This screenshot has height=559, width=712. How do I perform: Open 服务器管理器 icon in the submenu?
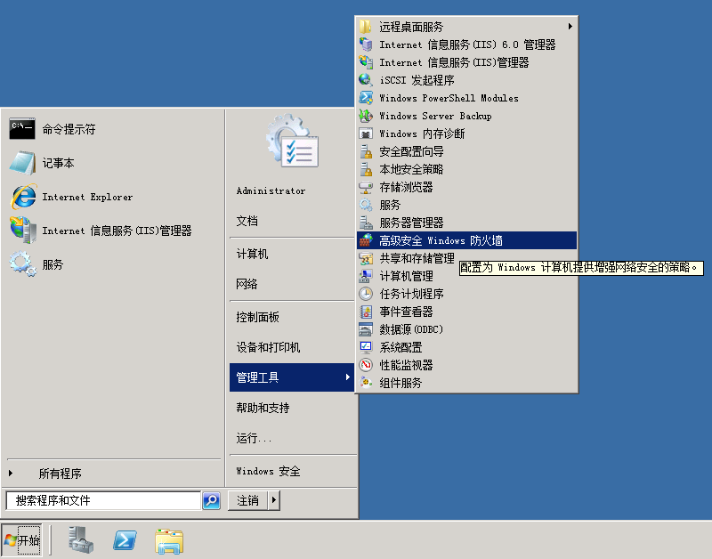point(366,223)
